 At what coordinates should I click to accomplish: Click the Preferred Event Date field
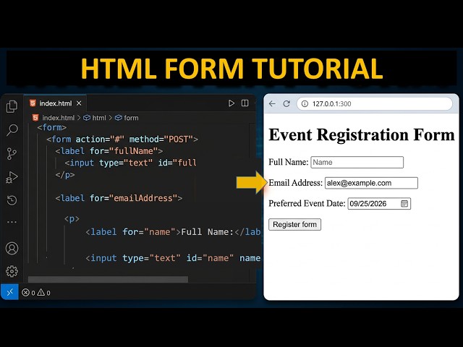379,203
